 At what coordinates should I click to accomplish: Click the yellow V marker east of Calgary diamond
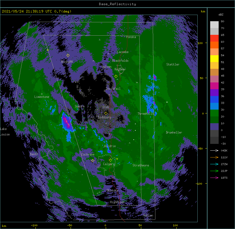117,159
